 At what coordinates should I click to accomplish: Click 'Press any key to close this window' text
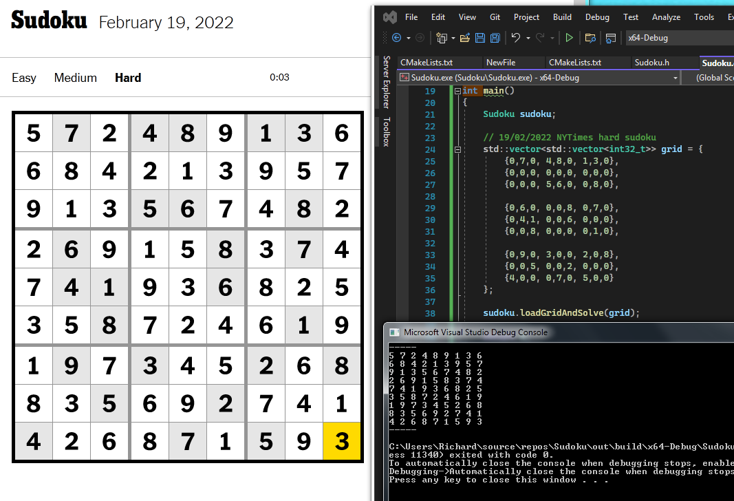(x=499, y=480)
